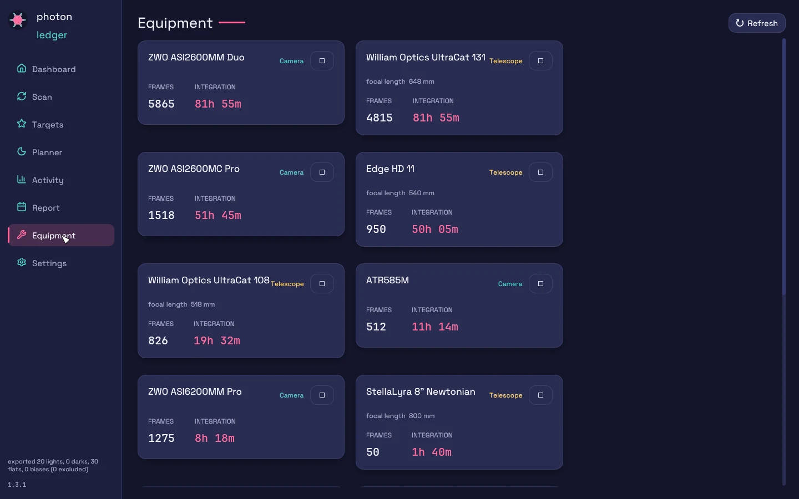The image size is (799, 499).
Task: Click the Telescope tag on Edge HD 11
Action: click(x=505, y=172)
